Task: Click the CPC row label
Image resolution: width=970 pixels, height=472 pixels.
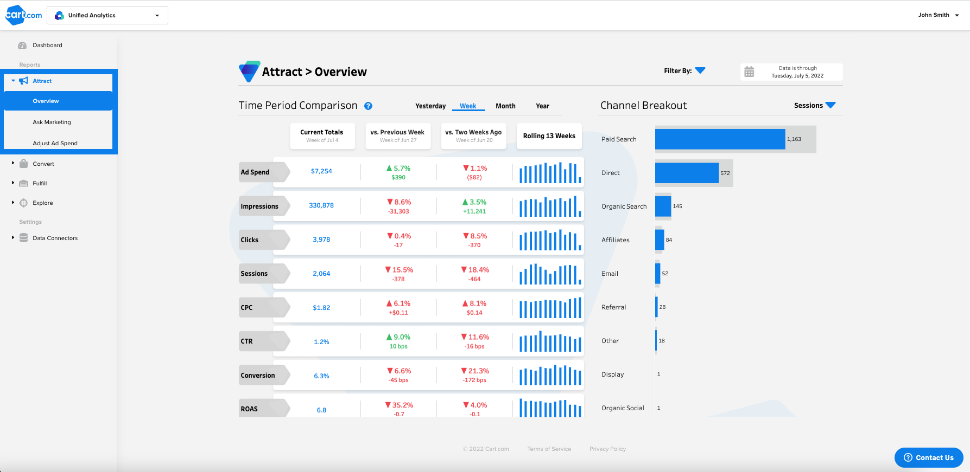Action: [264, 308]
